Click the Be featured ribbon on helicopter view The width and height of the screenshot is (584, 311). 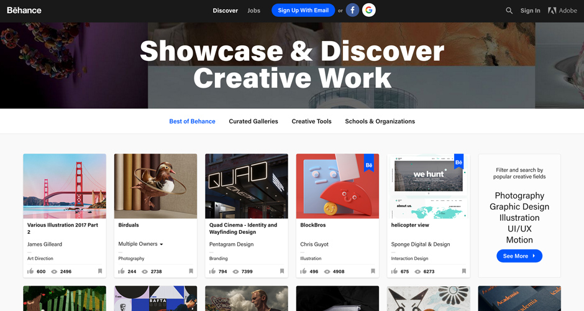[459, 162]
